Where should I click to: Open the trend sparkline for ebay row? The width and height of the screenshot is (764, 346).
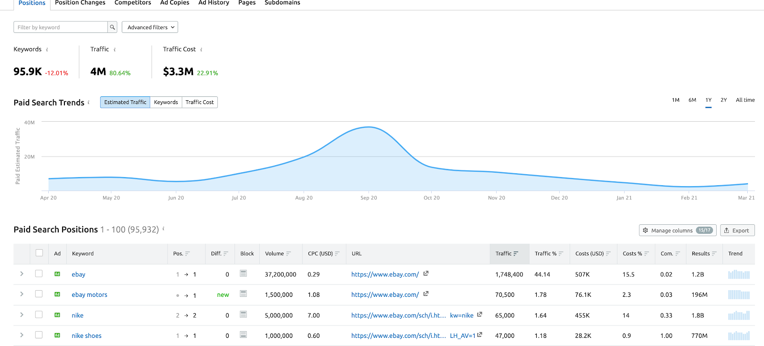739,274
